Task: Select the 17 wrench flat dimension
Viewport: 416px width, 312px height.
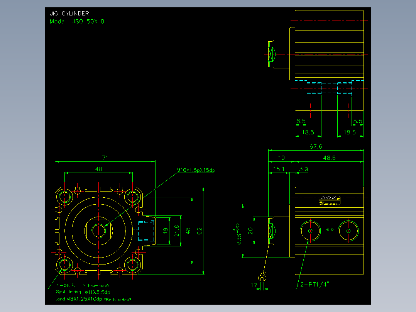Action: (x=254, y=285)
